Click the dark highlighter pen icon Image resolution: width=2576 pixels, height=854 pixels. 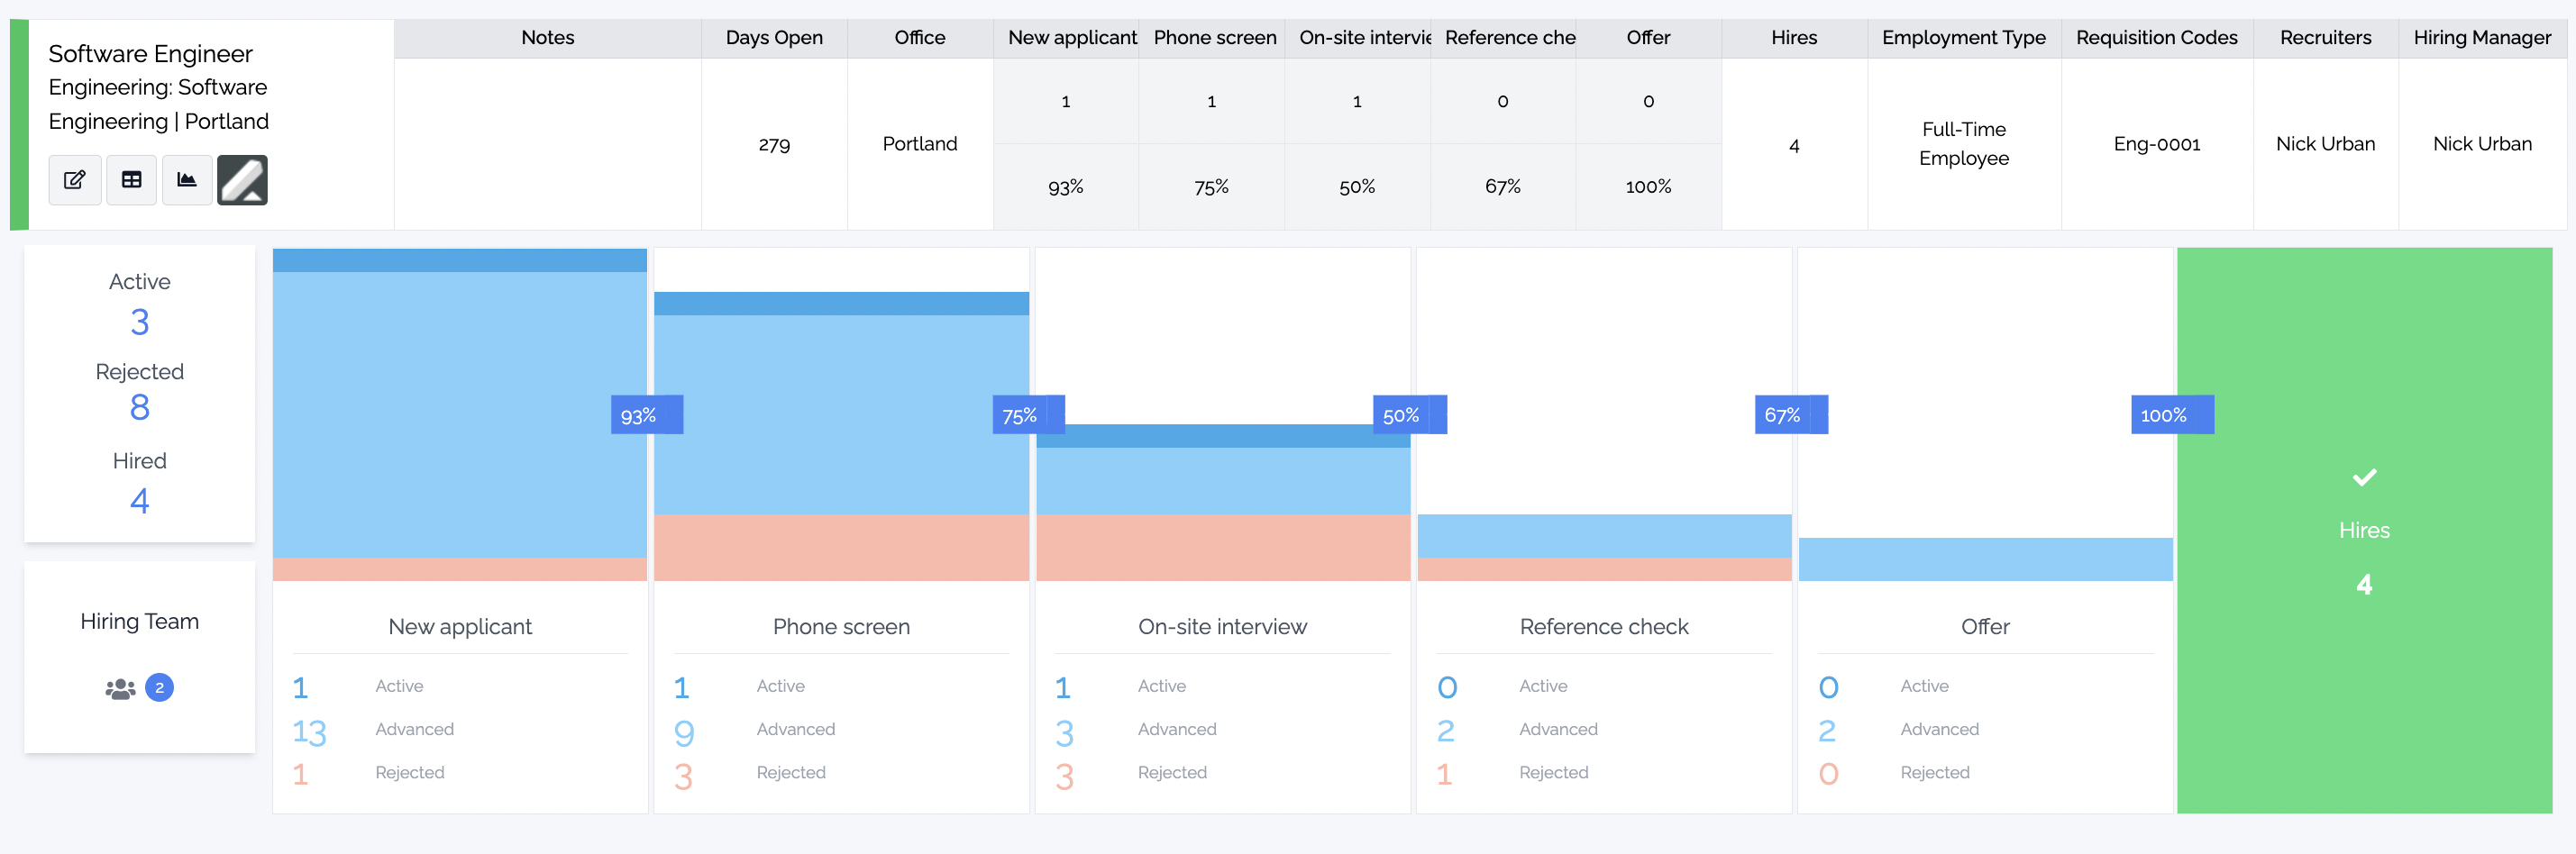[242, 180]
